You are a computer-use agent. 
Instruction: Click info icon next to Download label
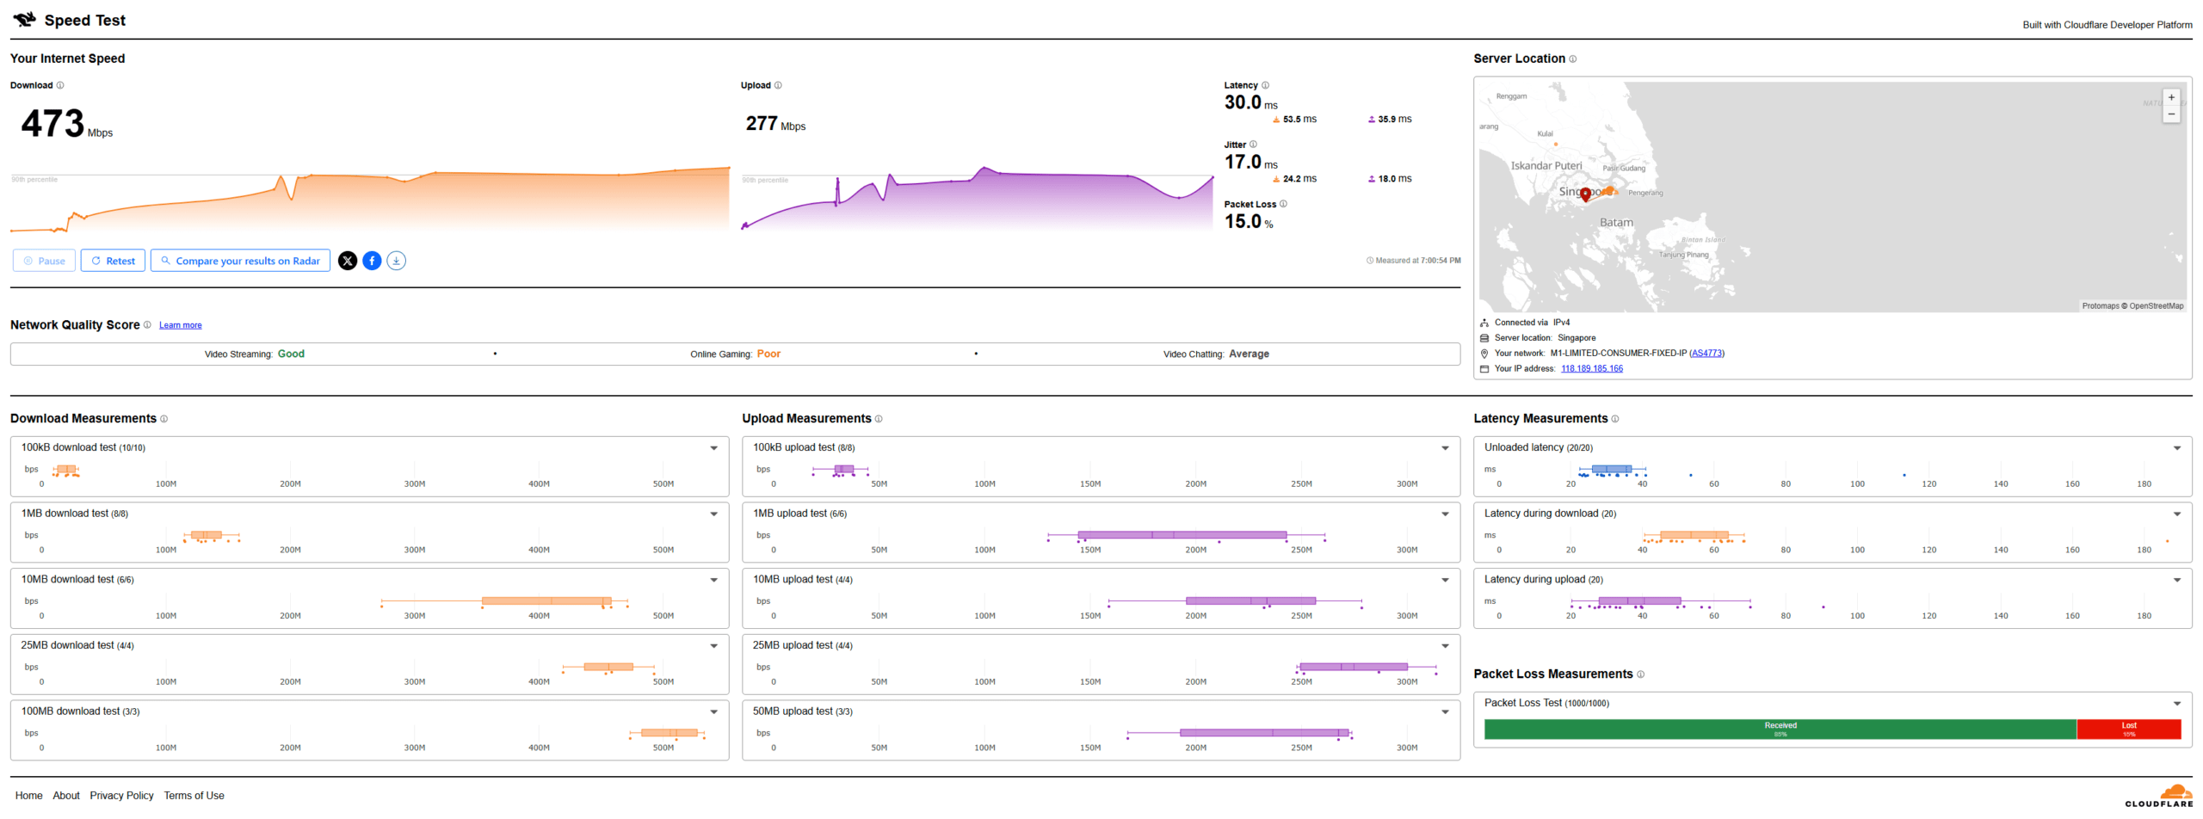pos(60,85)
